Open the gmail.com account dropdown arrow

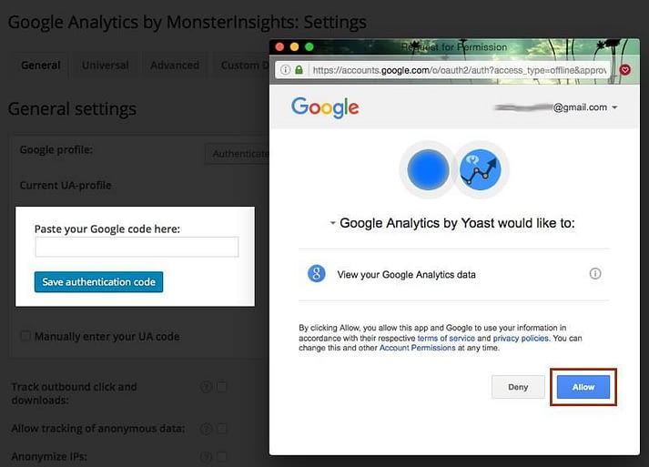(x=614, y=107)
